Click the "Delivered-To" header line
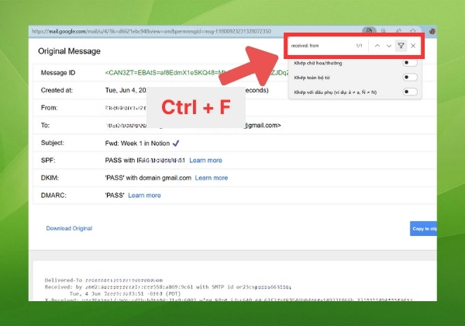The image size is (465, 326). [104, 280]
